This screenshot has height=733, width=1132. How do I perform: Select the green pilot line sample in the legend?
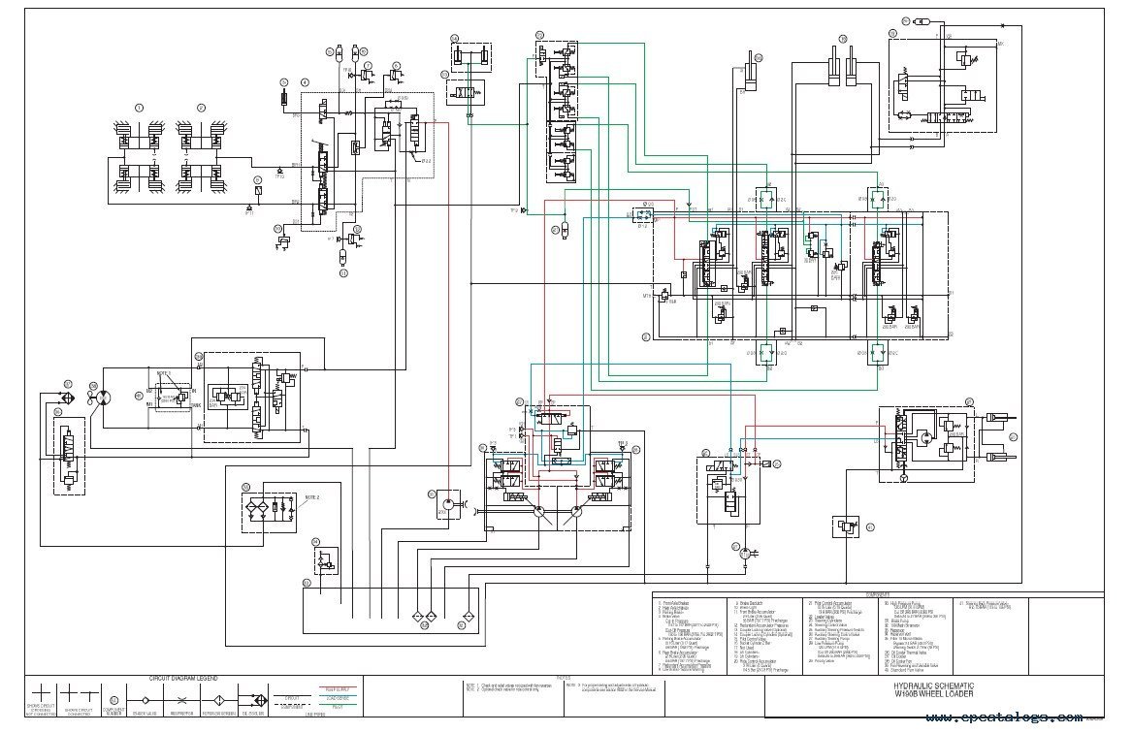pyautogui.click(x=338, y=704)
